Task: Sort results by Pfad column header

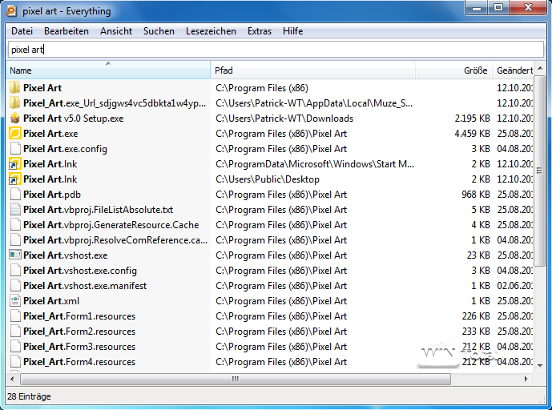Action: pyautogui.click(x=313, y=70)
